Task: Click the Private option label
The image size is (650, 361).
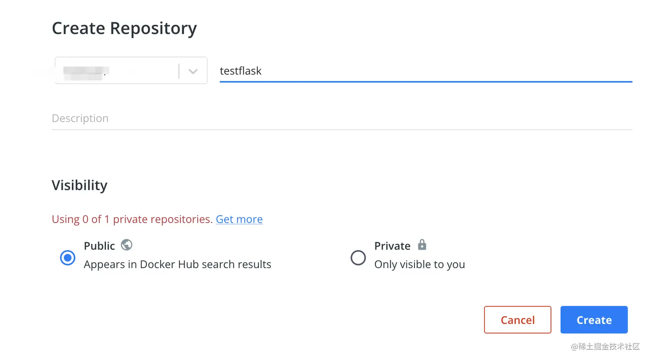Action: click(x=392, y=246)
